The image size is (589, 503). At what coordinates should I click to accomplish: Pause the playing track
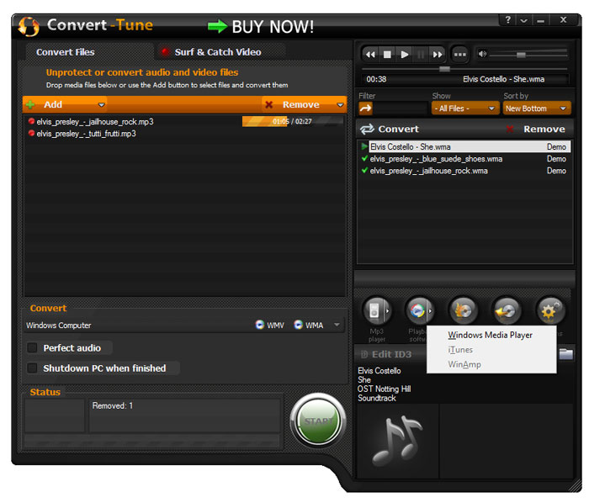(421, 55)
